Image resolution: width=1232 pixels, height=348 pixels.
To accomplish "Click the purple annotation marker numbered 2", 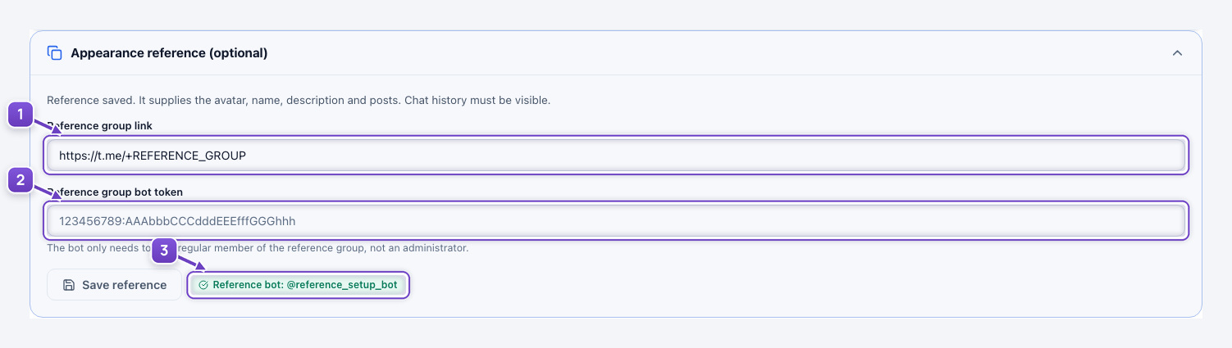I will (21, 180).
